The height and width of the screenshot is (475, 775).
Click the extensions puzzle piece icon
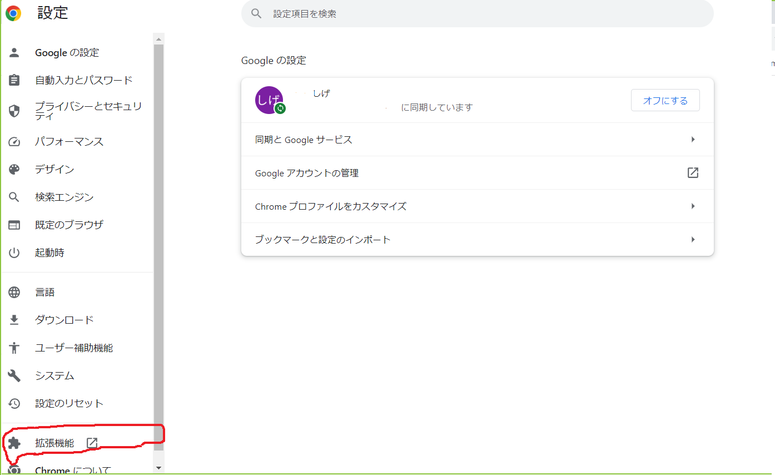(14, 443)
